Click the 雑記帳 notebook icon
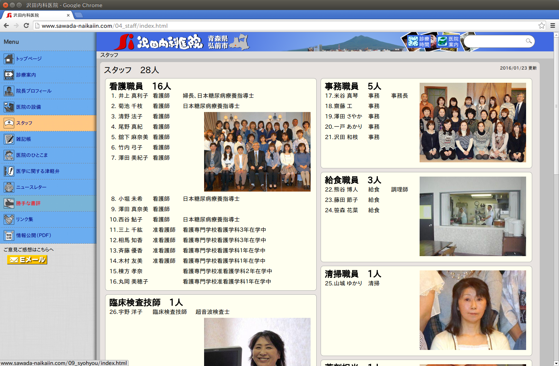 tap(9, 139)
